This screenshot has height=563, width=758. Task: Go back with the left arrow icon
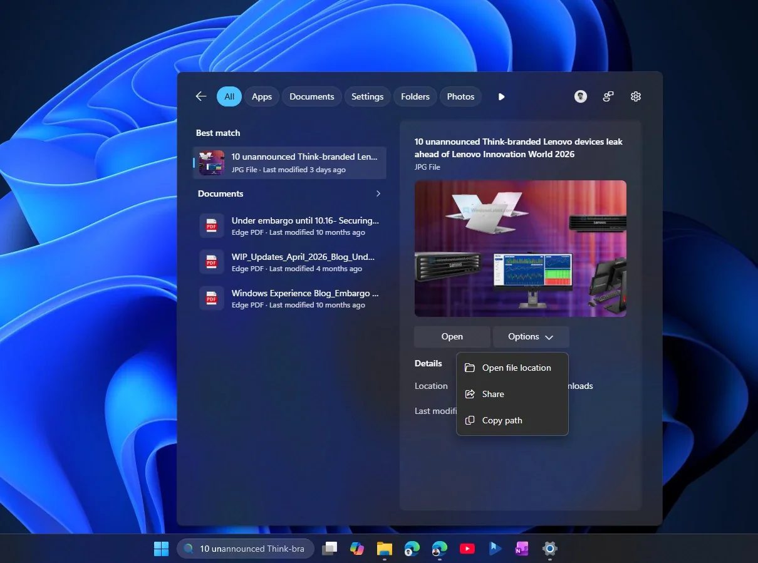[201, 96]
